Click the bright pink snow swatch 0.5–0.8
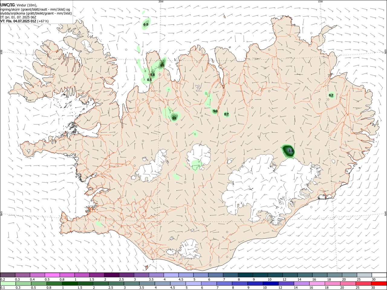387x290 pixels. 52,275
